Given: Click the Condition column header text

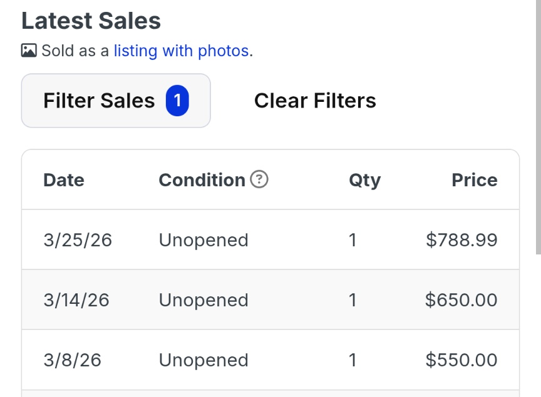Looking at the screenshot, I should coord(202,180).
